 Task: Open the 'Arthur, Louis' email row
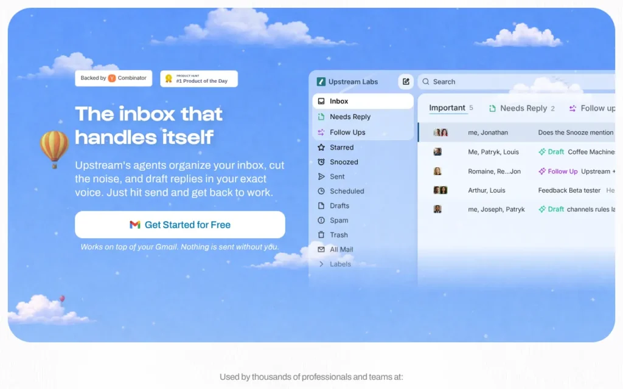[x=517, y=190]
